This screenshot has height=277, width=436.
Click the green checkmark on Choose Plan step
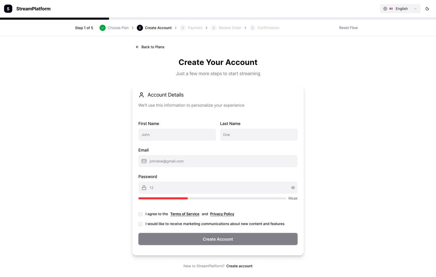pyautogui.click(x=102, y=28)
